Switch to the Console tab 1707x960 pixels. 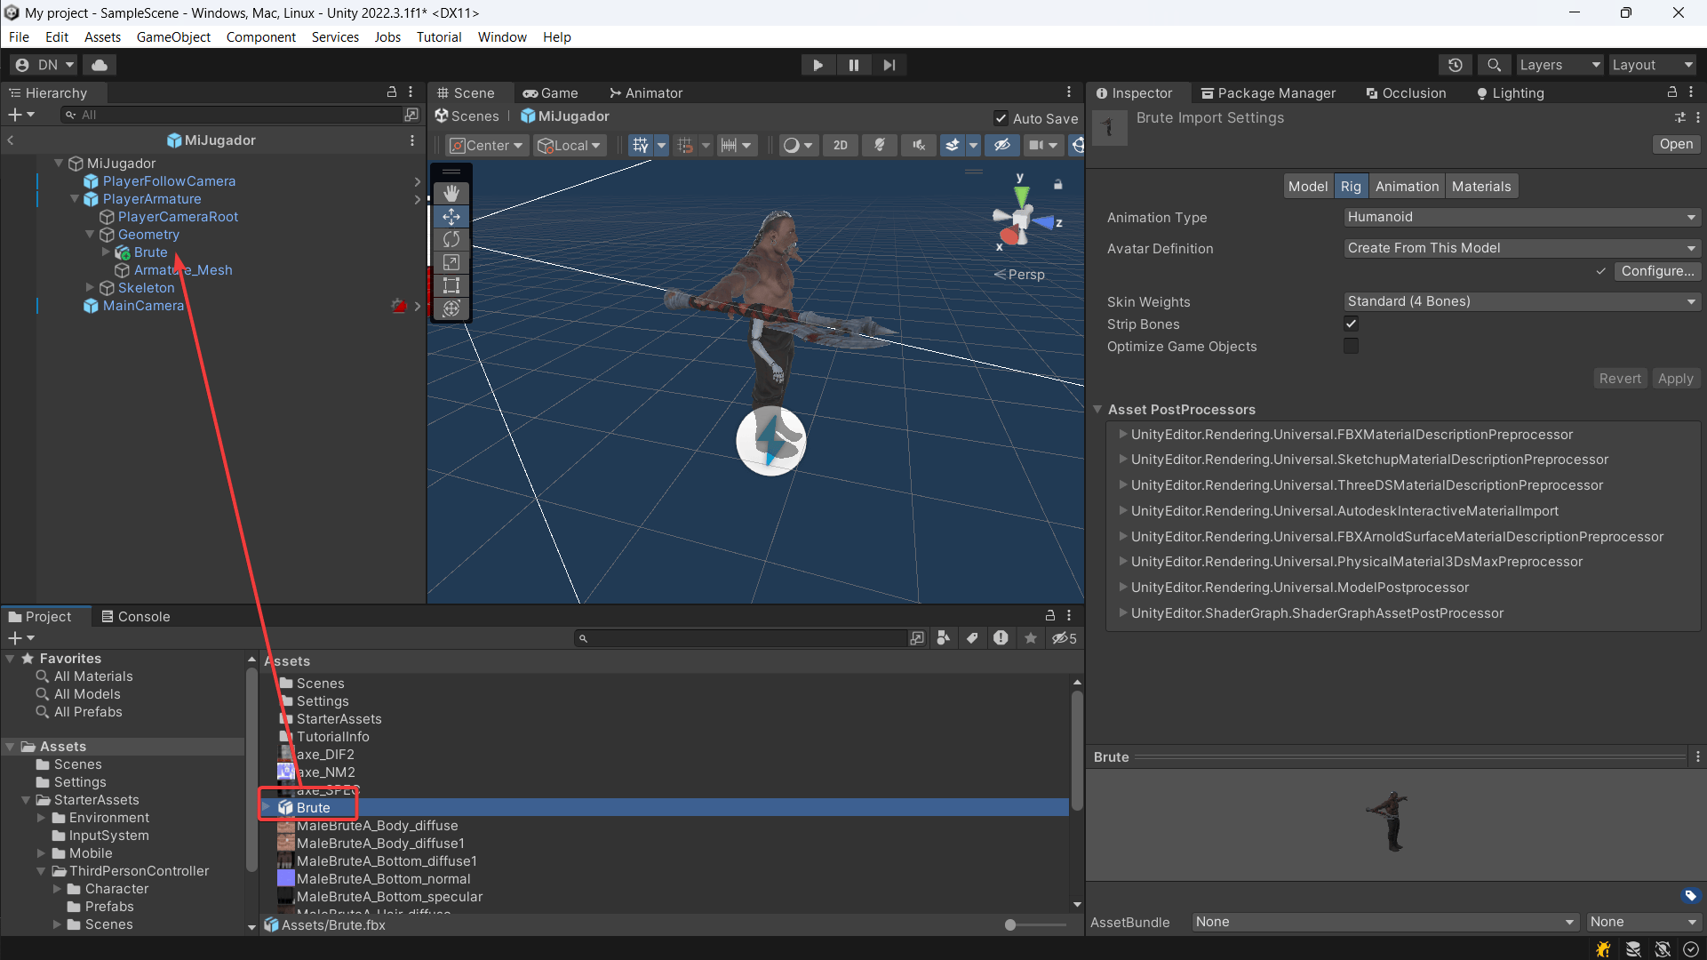(135, 616)
